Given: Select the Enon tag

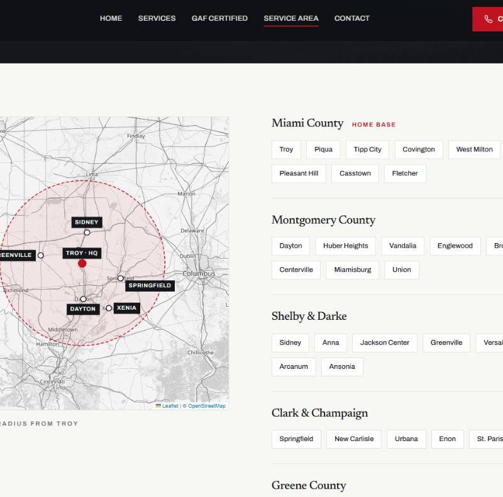Looking at the screenshot, I should [x=447, y=439].
